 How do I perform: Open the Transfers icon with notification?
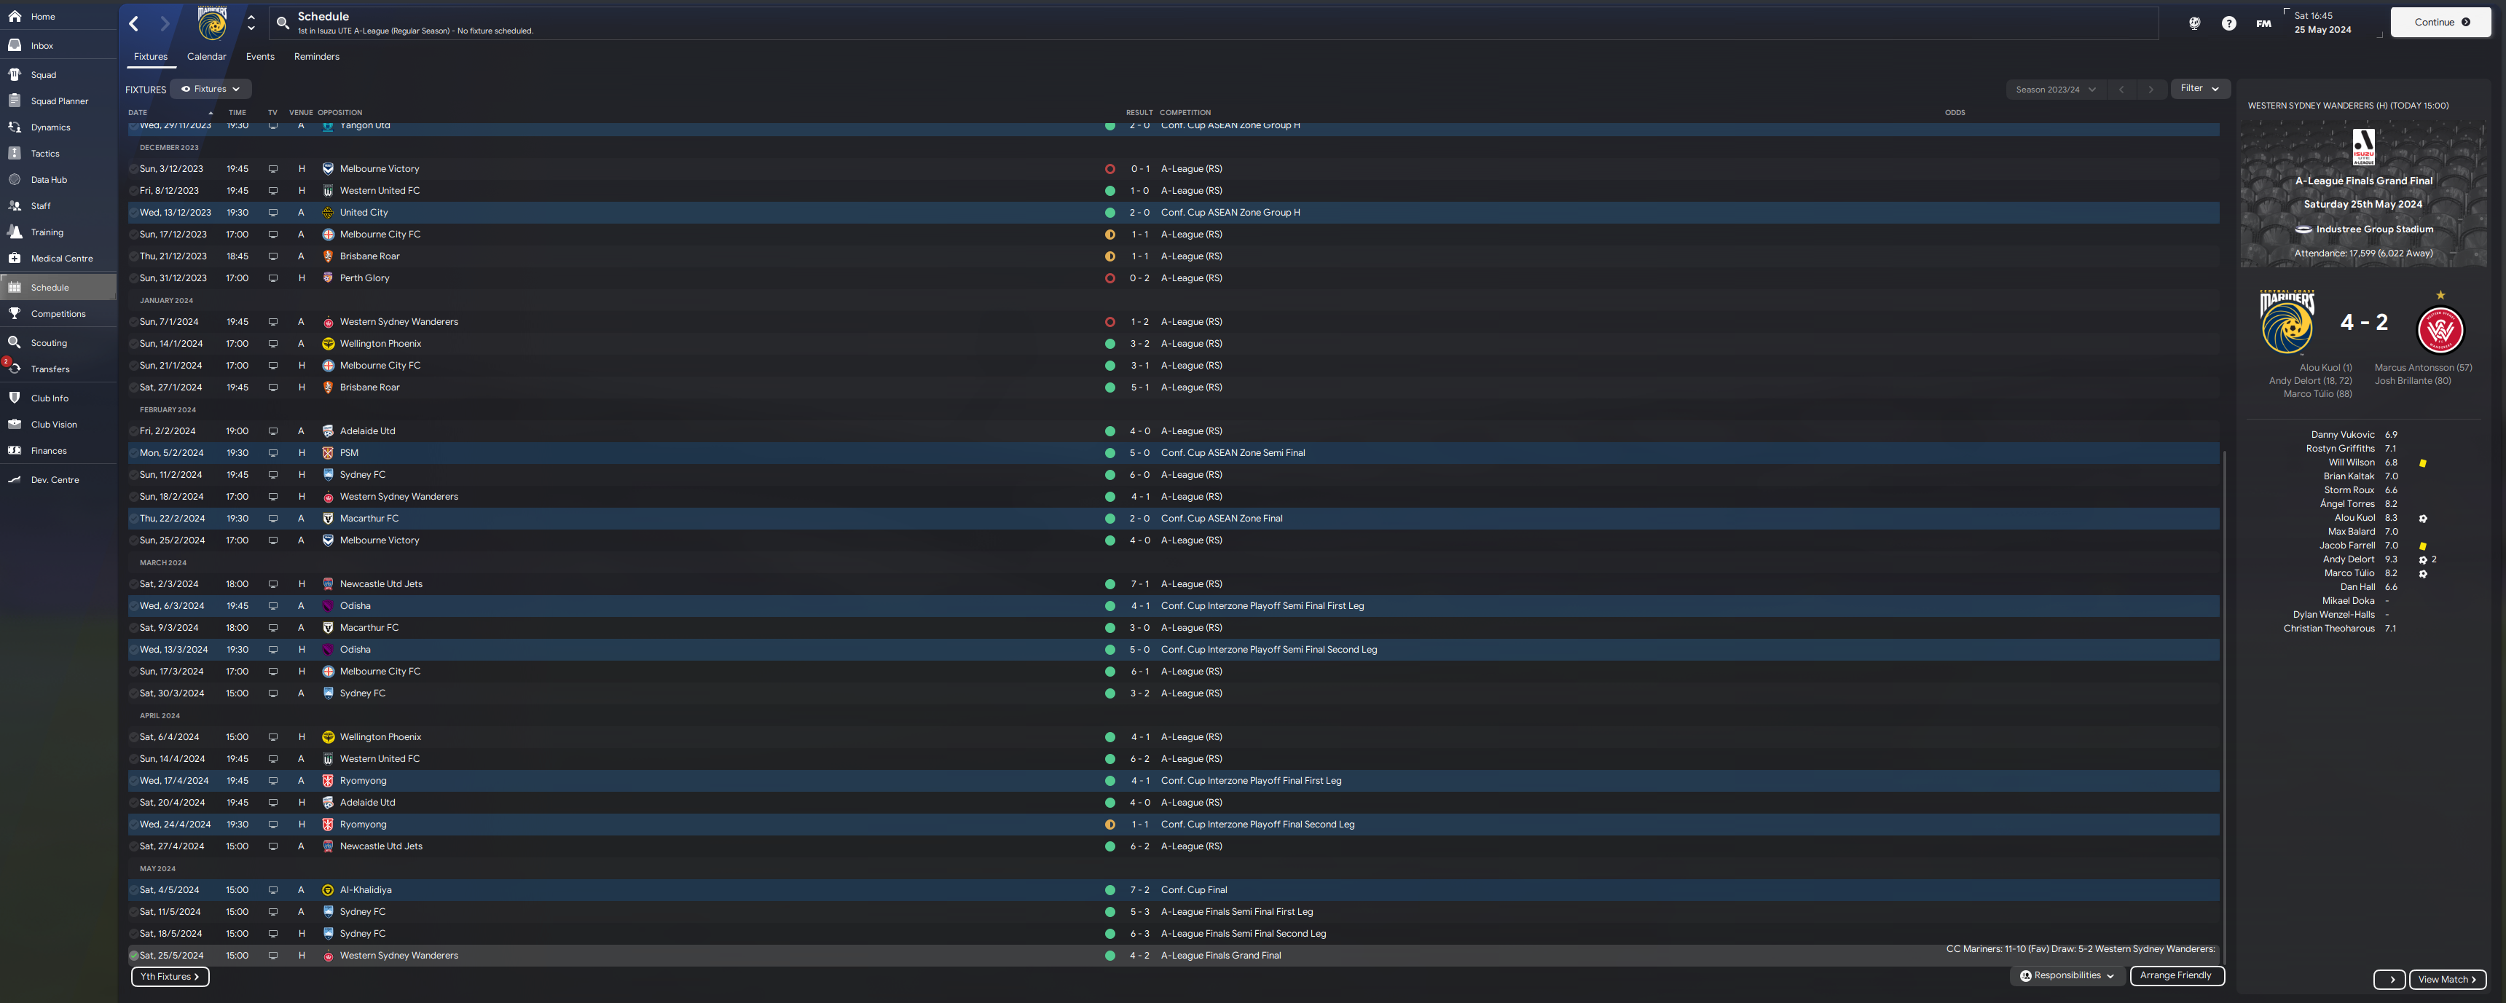pyautogui.click(x=15, y=369)
